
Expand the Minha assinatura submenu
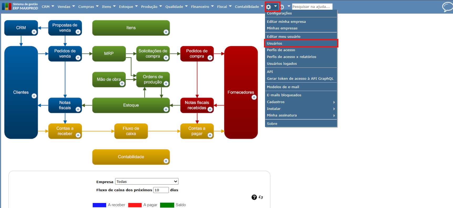coord(301,115)
